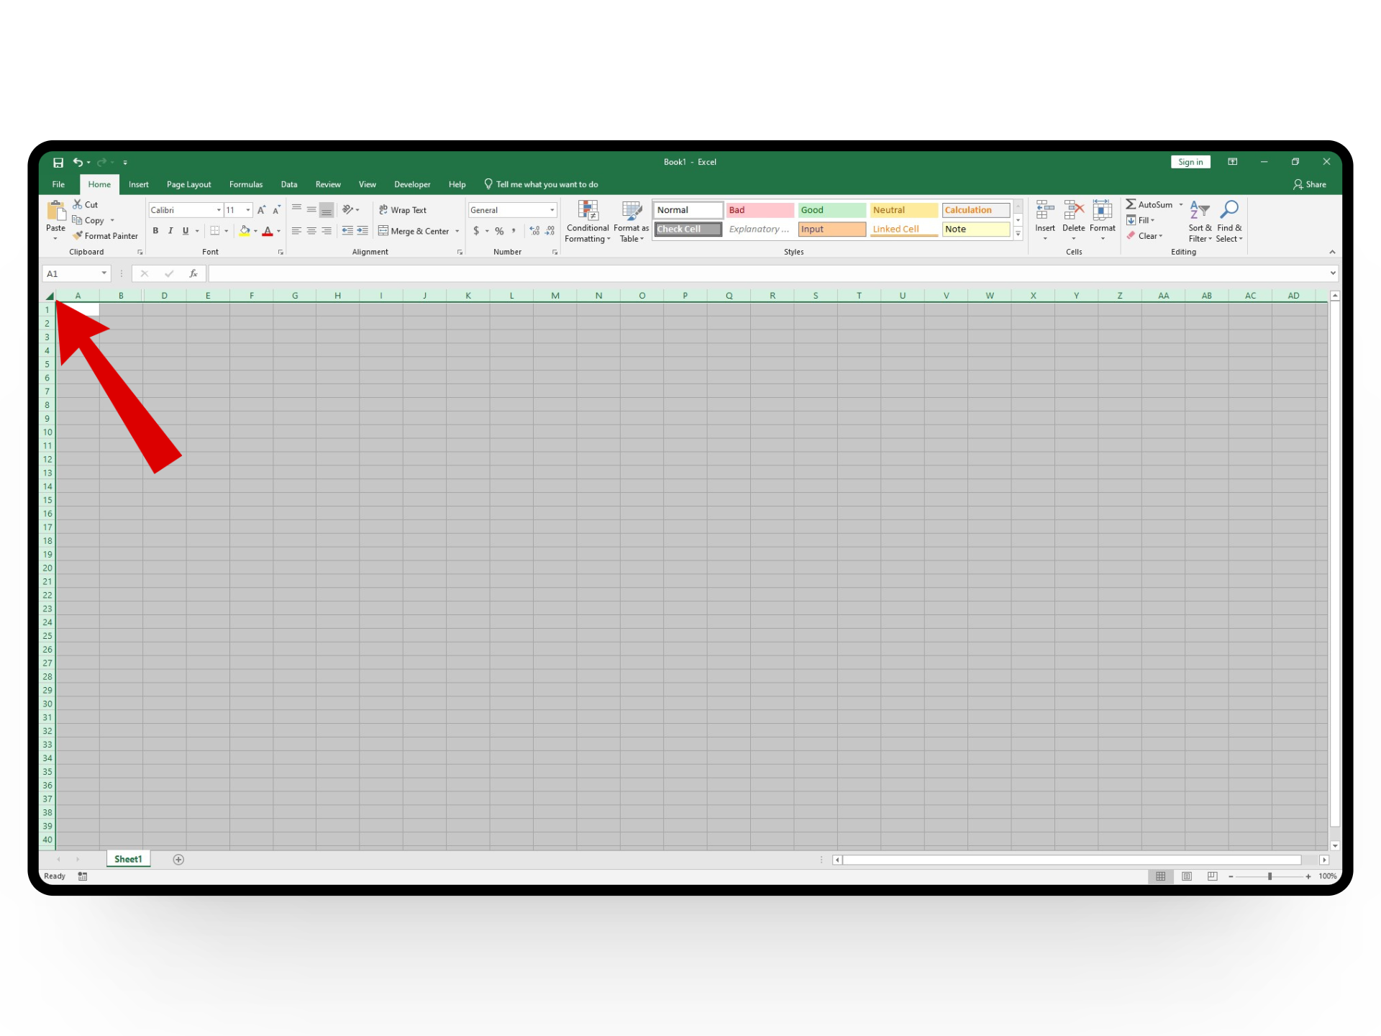This screenshot has width=1381, height=1036.
Task: Add a new sheet with plus icon
Action: coord(178,859)
